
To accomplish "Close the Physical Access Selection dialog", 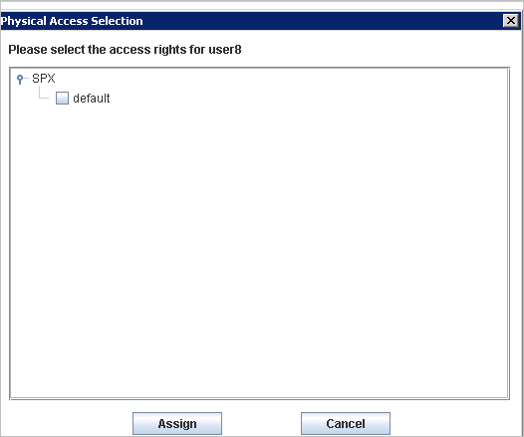I will point(511,21).
